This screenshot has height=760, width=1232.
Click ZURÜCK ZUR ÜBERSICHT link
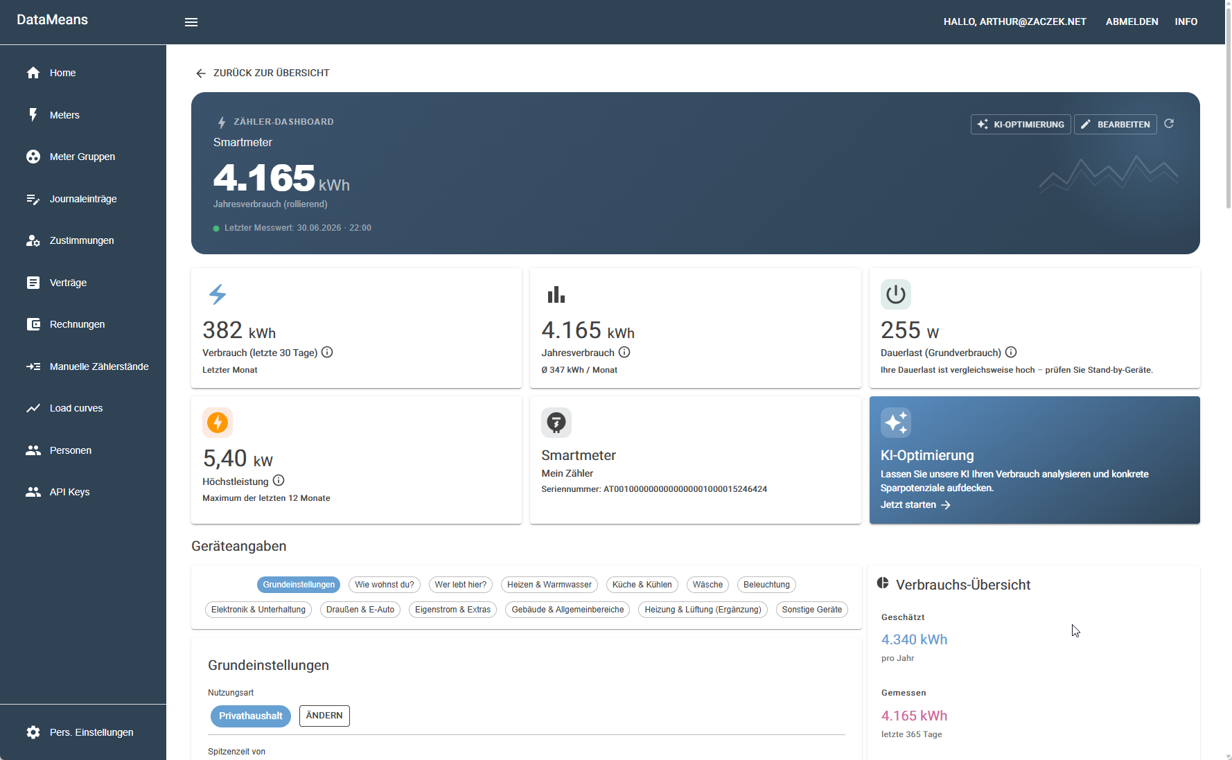pyautogui.click(x=263, y=73)
